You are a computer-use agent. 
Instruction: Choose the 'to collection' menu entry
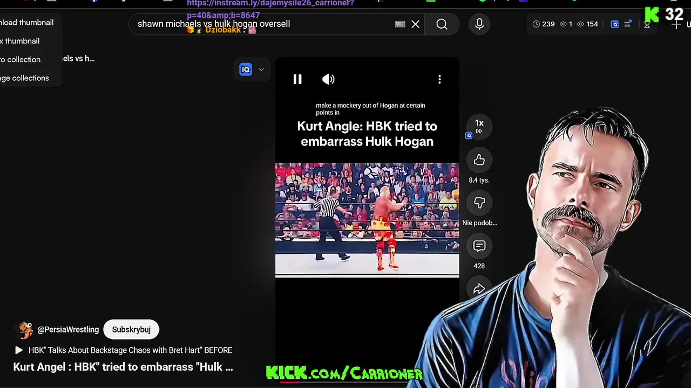click(21, 59)
